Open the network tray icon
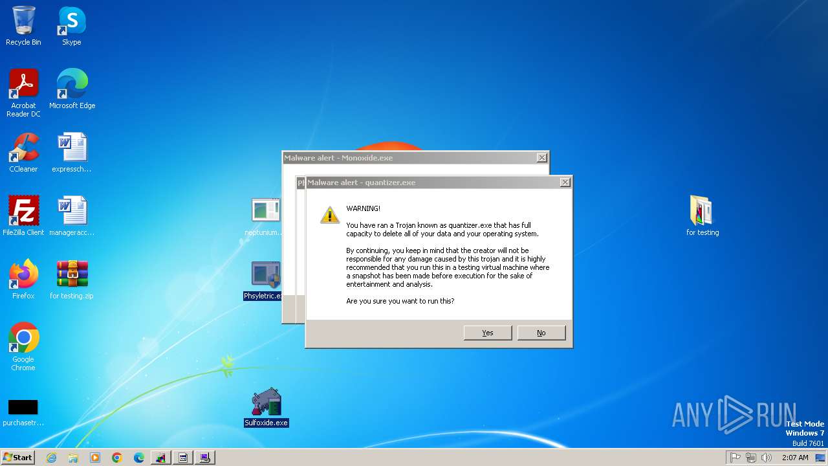This screenshot has width=828, height=466. tap(751, 458)
